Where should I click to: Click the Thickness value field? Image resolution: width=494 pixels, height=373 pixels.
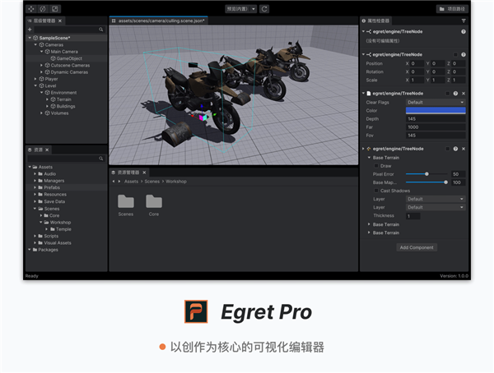412,216
